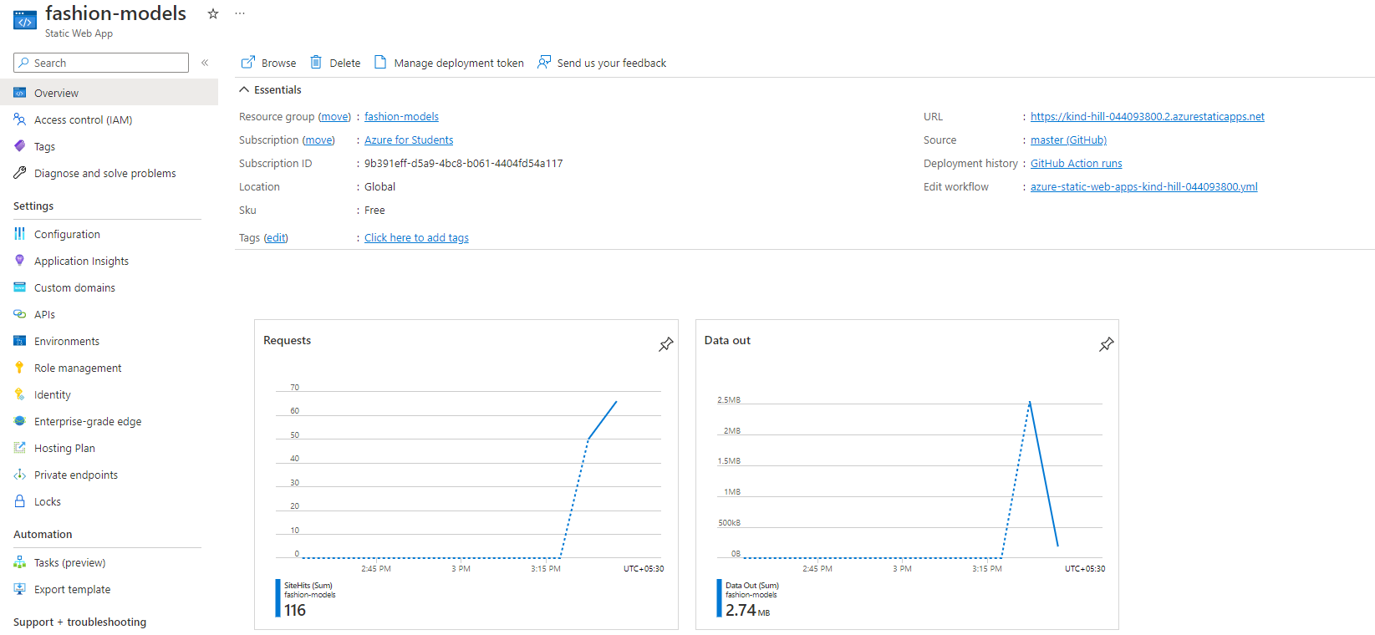Click the Subscription ID value text
Screen dimensions: 1375x635
pos(464,164)
